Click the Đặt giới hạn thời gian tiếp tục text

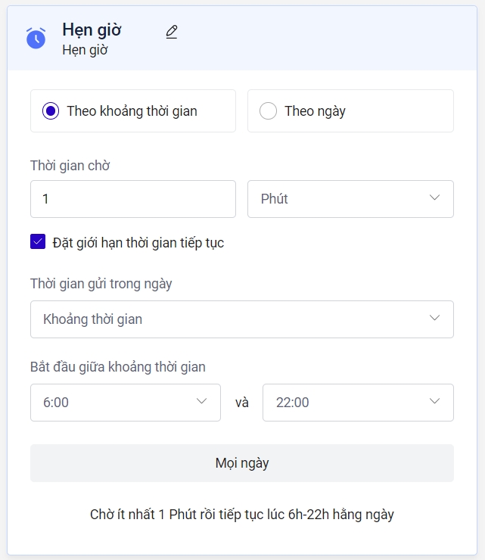tap(138, 243)
